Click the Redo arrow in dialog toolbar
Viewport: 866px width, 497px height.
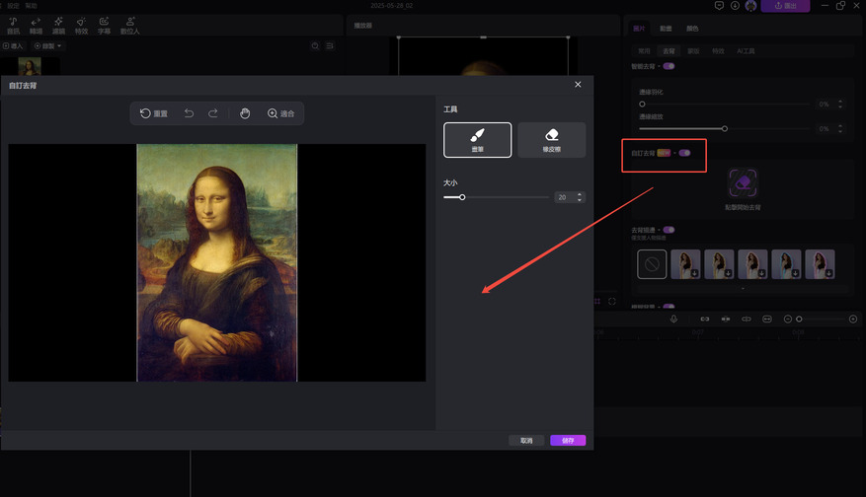[x=212, y=113]
